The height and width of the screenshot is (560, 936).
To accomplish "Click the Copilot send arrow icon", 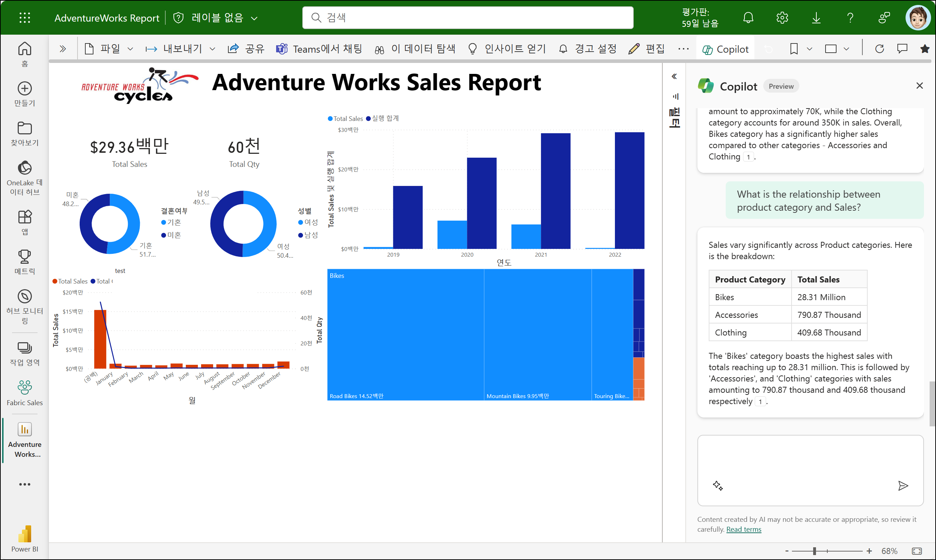I will tap(903, 486).
